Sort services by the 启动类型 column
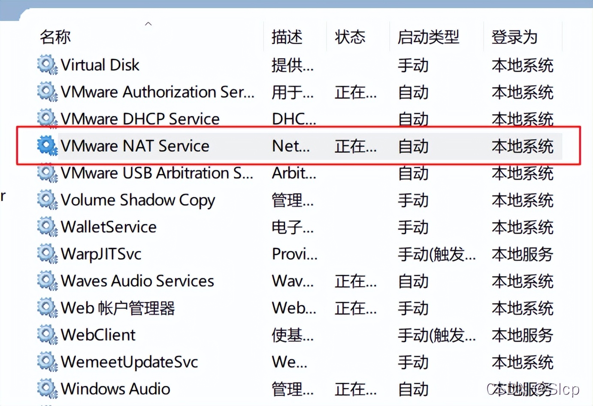Screen dimensions: 593x406 429,37
